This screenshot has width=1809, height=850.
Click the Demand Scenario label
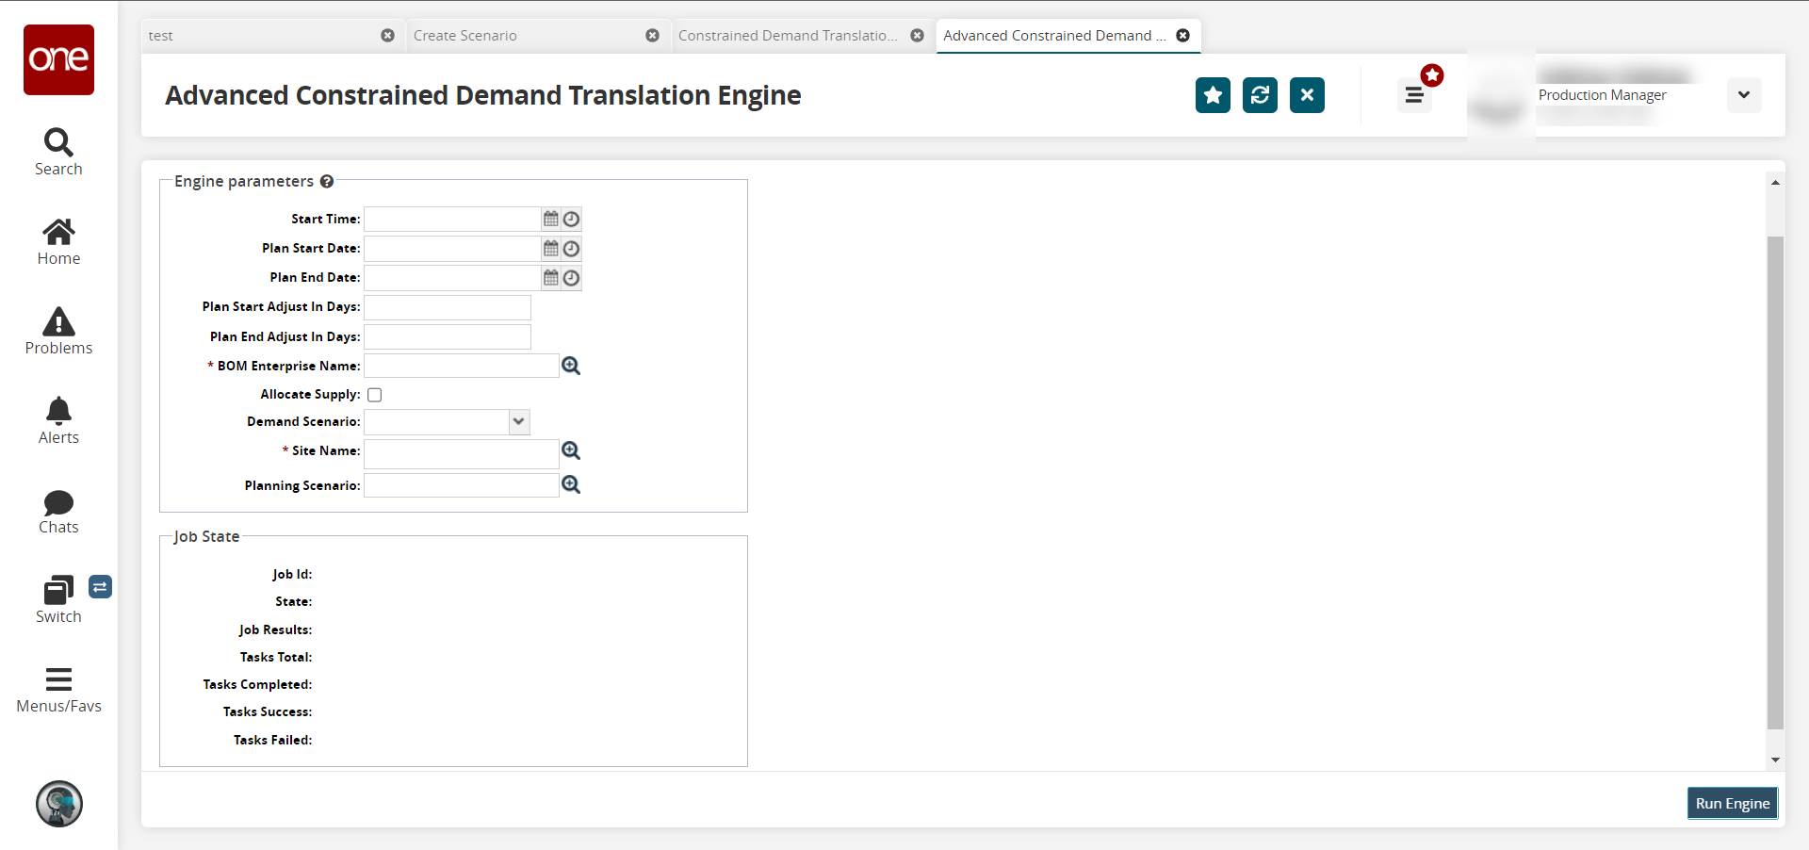click(303, 422)
